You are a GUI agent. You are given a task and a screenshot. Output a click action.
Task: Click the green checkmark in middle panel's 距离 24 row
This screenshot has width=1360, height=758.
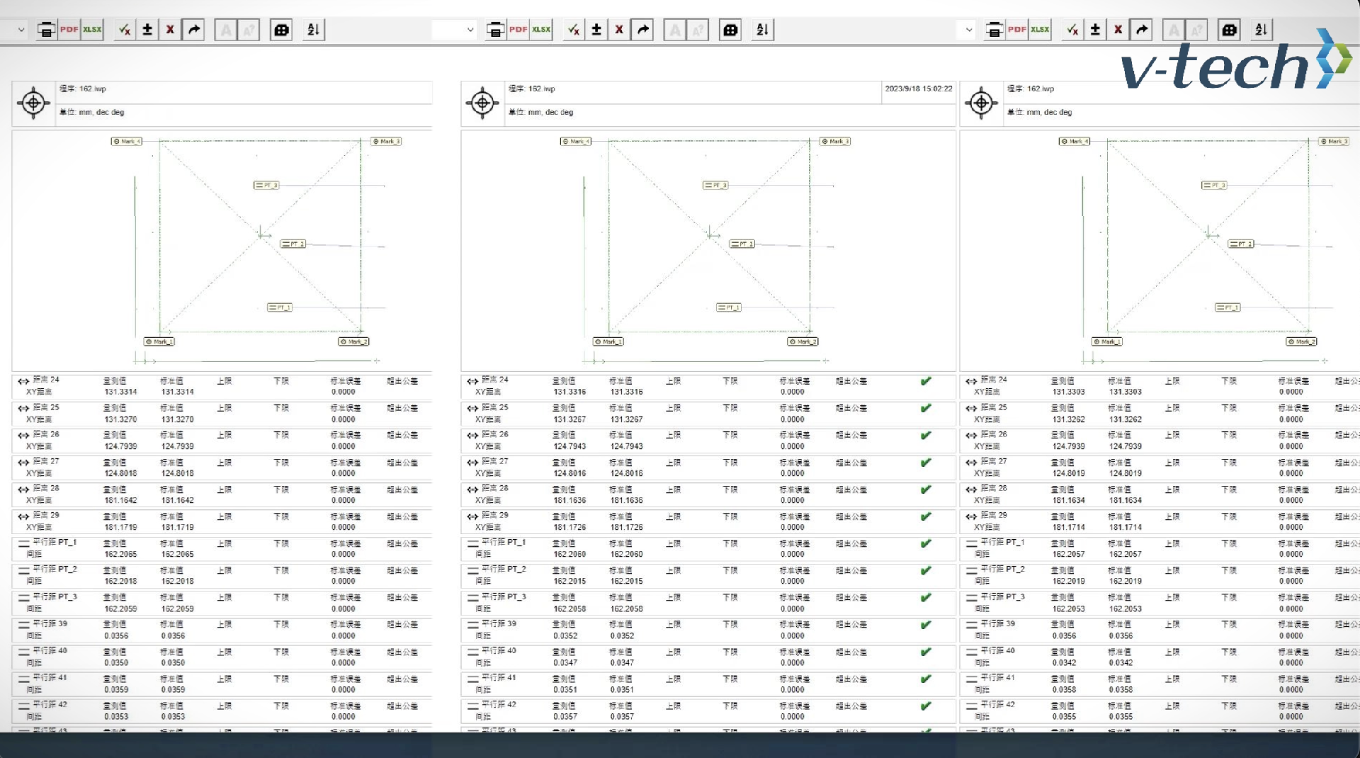click(926, 381)
